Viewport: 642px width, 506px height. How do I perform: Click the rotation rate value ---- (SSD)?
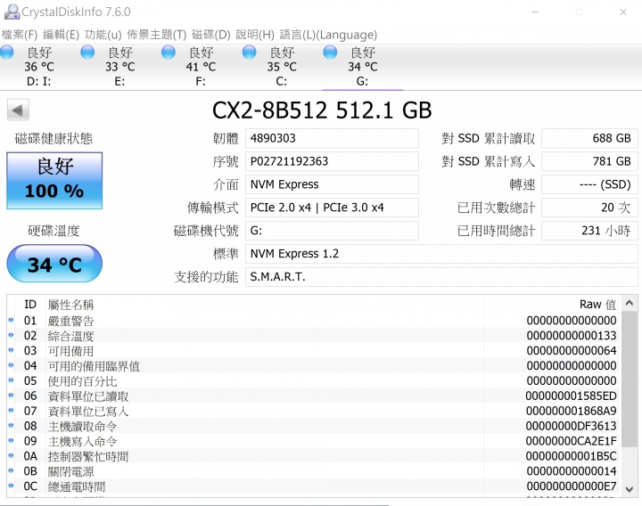589,184
